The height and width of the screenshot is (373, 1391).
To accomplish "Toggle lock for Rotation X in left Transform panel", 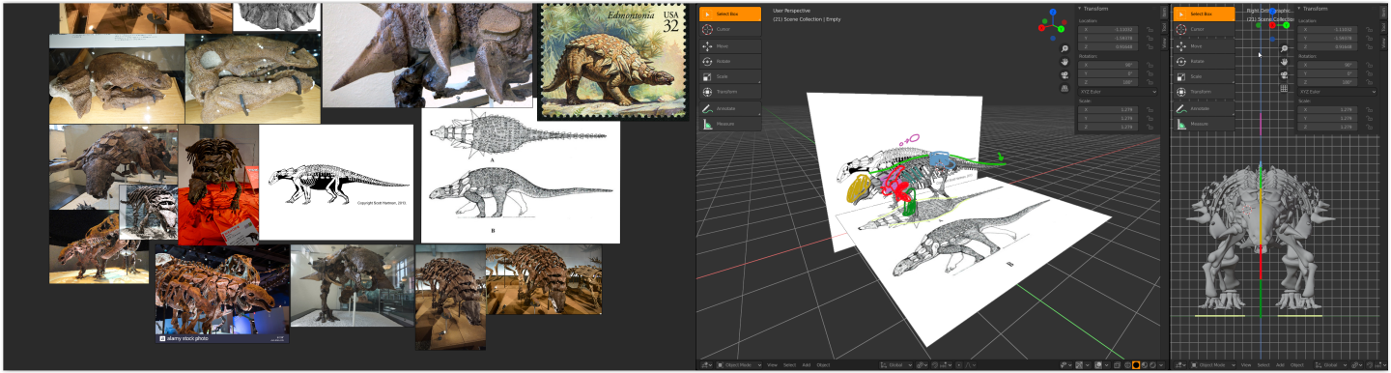I will [x=1150, y=65].
